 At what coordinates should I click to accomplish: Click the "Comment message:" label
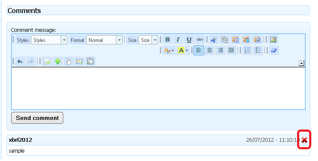point(33,30)
